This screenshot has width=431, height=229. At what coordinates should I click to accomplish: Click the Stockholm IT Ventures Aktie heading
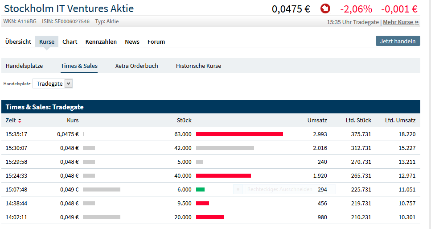(69, 8)
